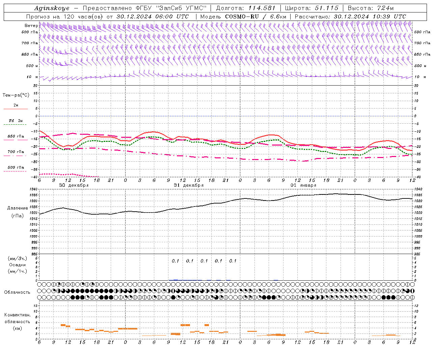The width and height of the screenshot is (432, 345).
Task: Select the text Долгота: 114.581
Action: click(246, 8)
